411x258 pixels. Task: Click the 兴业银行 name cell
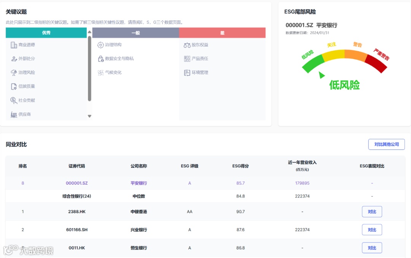coord(139,230)
